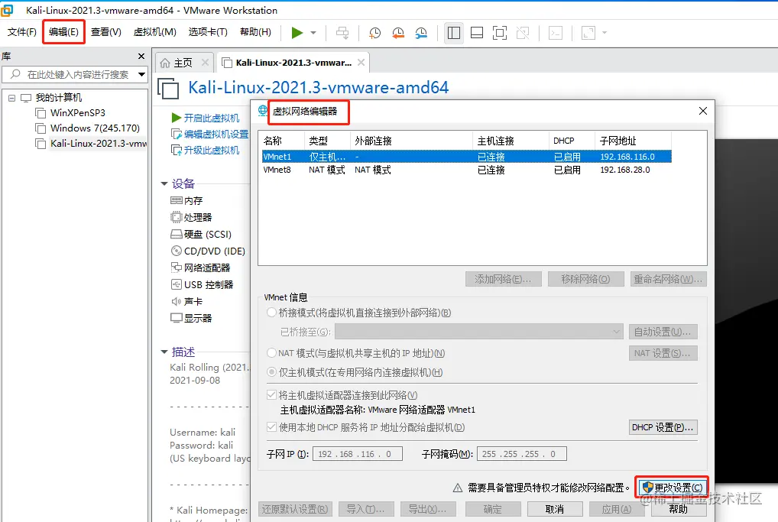
Task: Close the 库 library panel
Action: coord(141,57)
